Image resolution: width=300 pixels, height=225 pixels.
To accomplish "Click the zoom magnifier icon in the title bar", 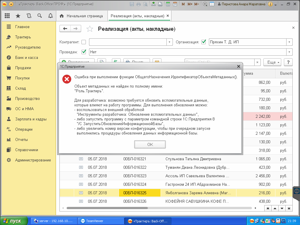I will click(x=205, y=4).
